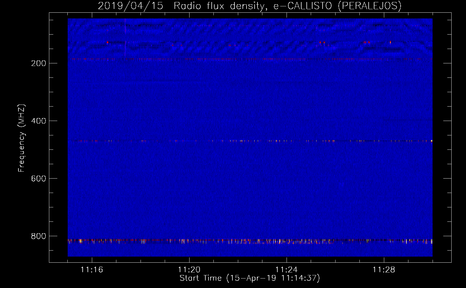Select the 11:28 time axis label
Screen dimensions: 466x288
pos(384,270)
